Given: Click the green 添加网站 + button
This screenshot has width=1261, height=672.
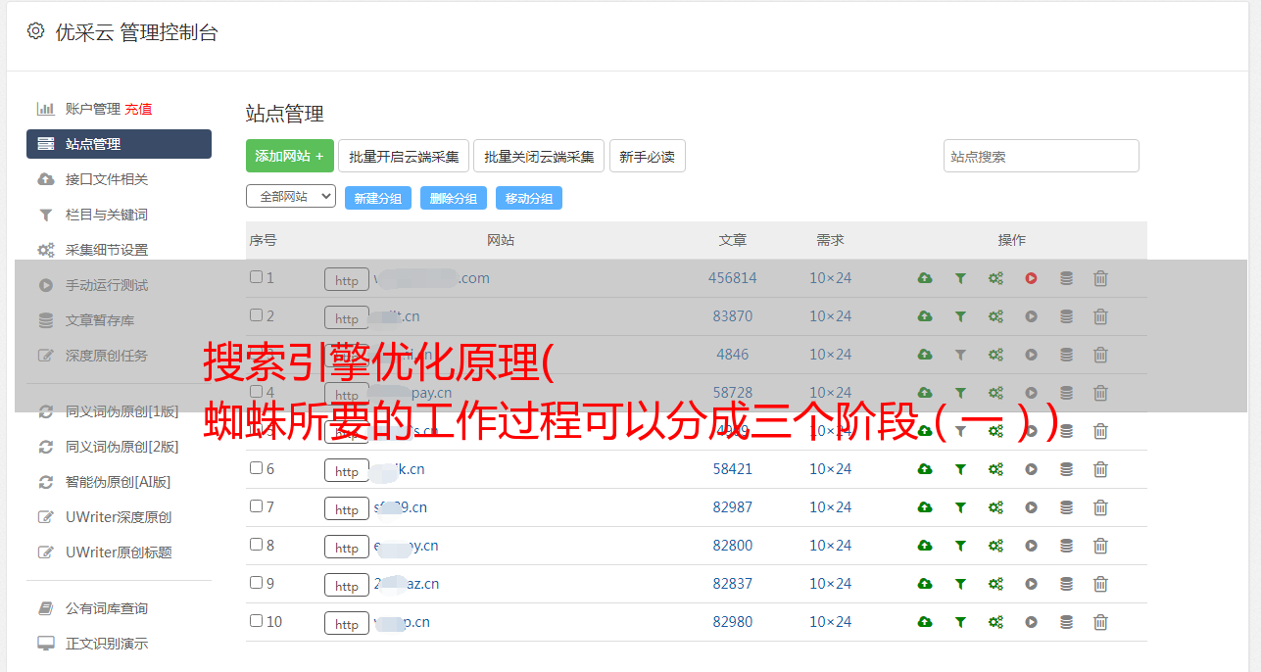Looking at the screenshot, I should coord(290,156).
